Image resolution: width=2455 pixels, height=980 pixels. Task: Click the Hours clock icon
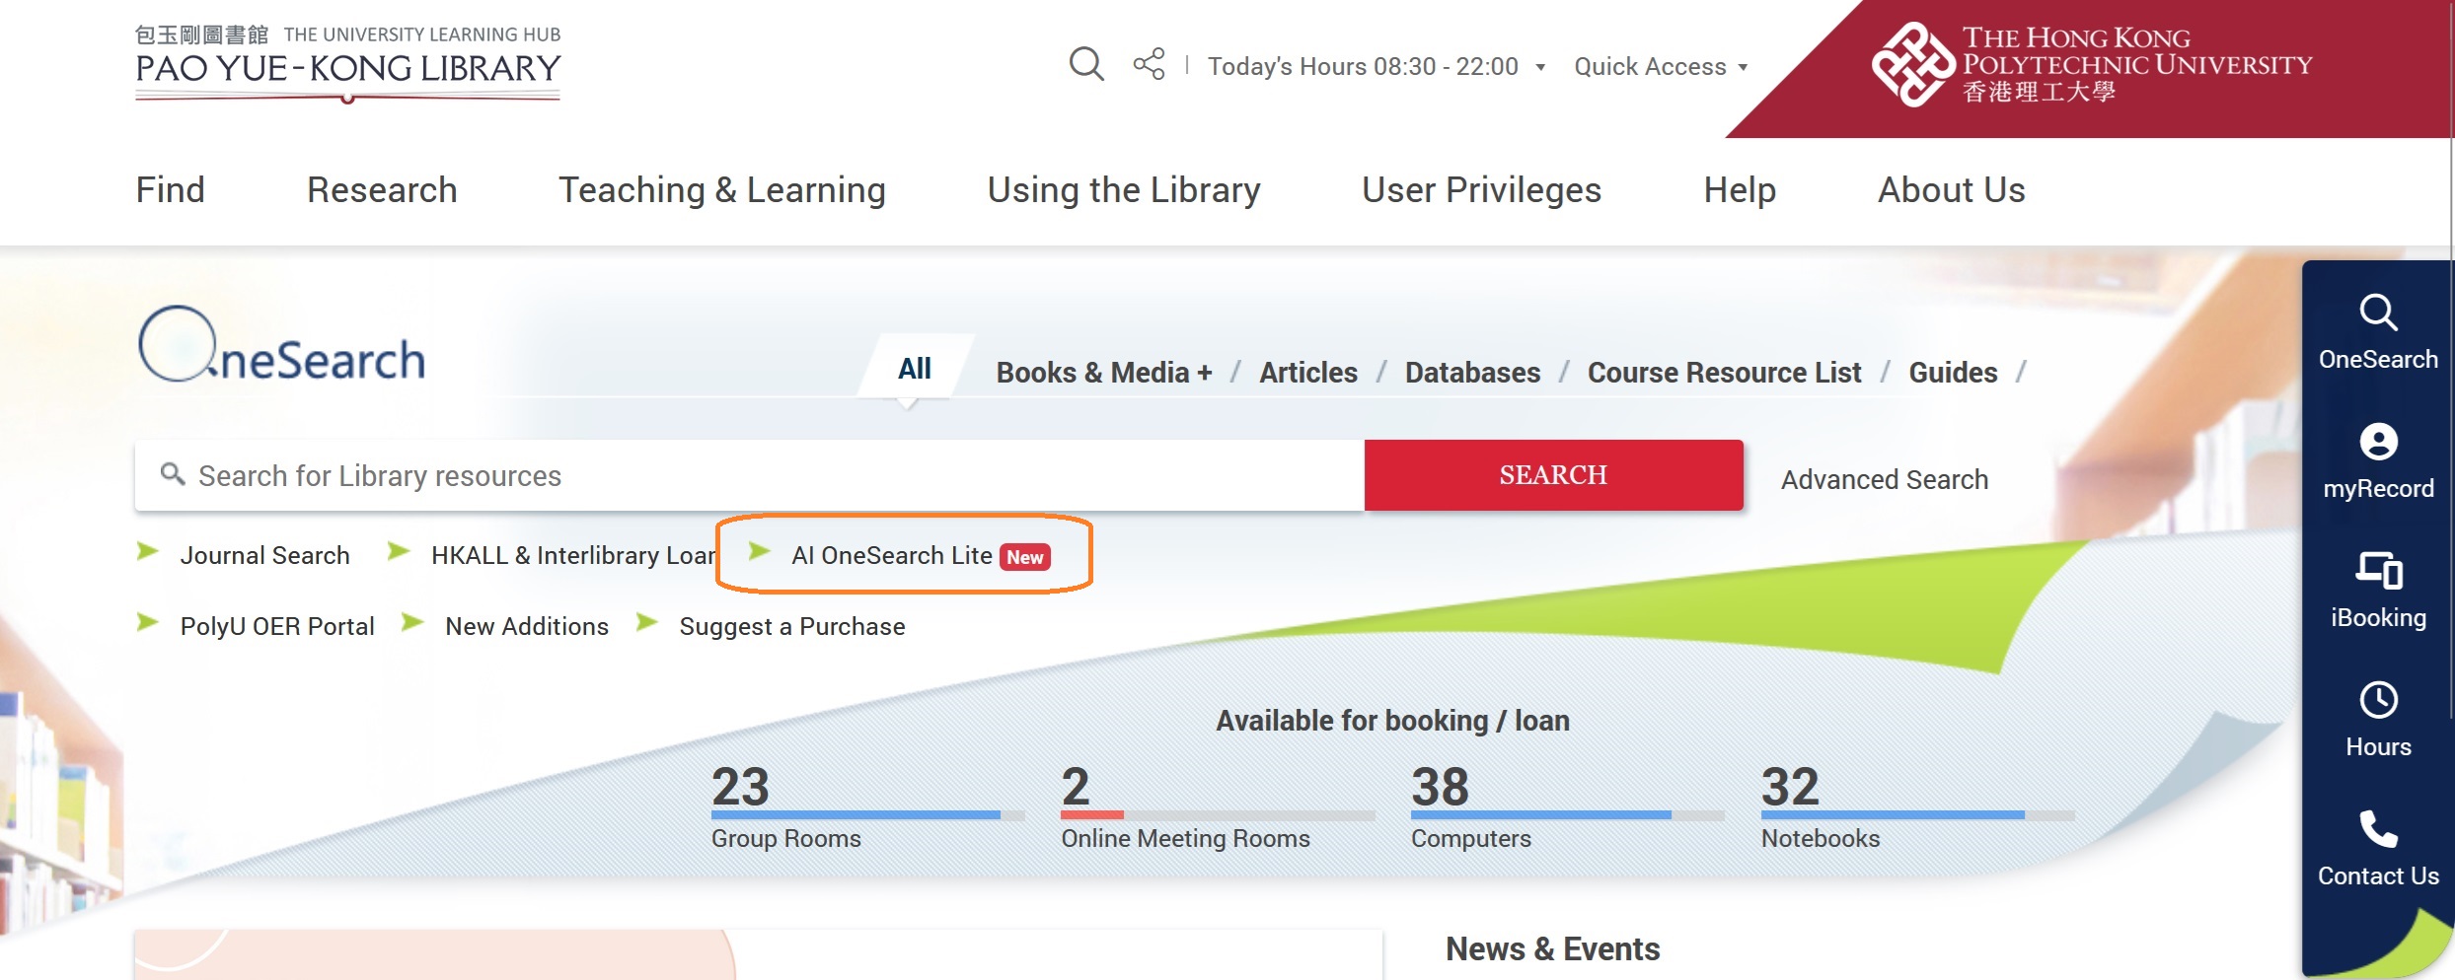click(x=2378, y=701)
